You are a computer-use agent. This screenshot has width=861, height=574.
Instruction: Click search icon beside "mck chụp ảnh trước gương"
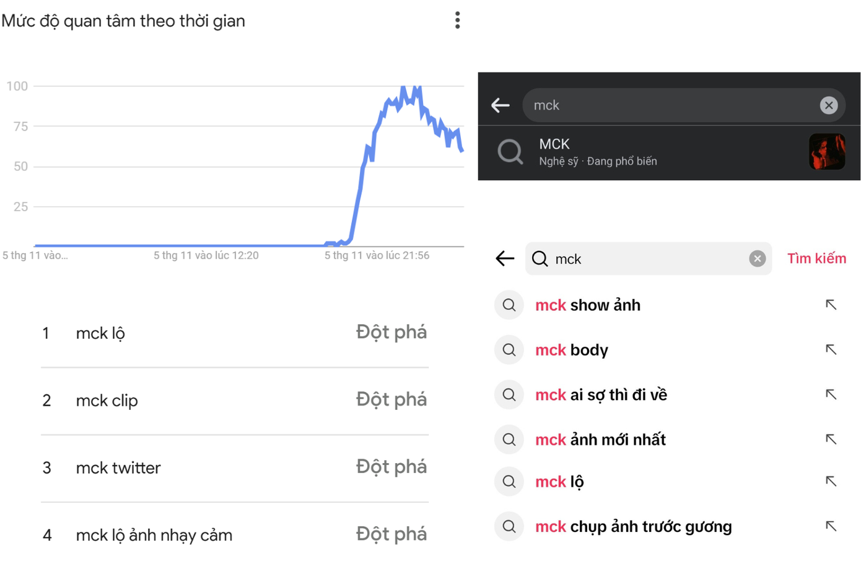[509, 526]
